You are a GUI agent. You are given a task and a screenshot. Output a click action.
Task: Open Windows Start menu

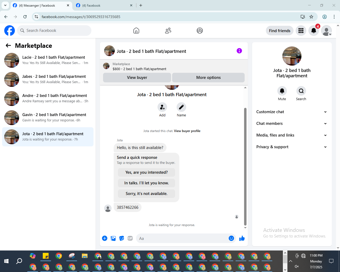(6, 261)
